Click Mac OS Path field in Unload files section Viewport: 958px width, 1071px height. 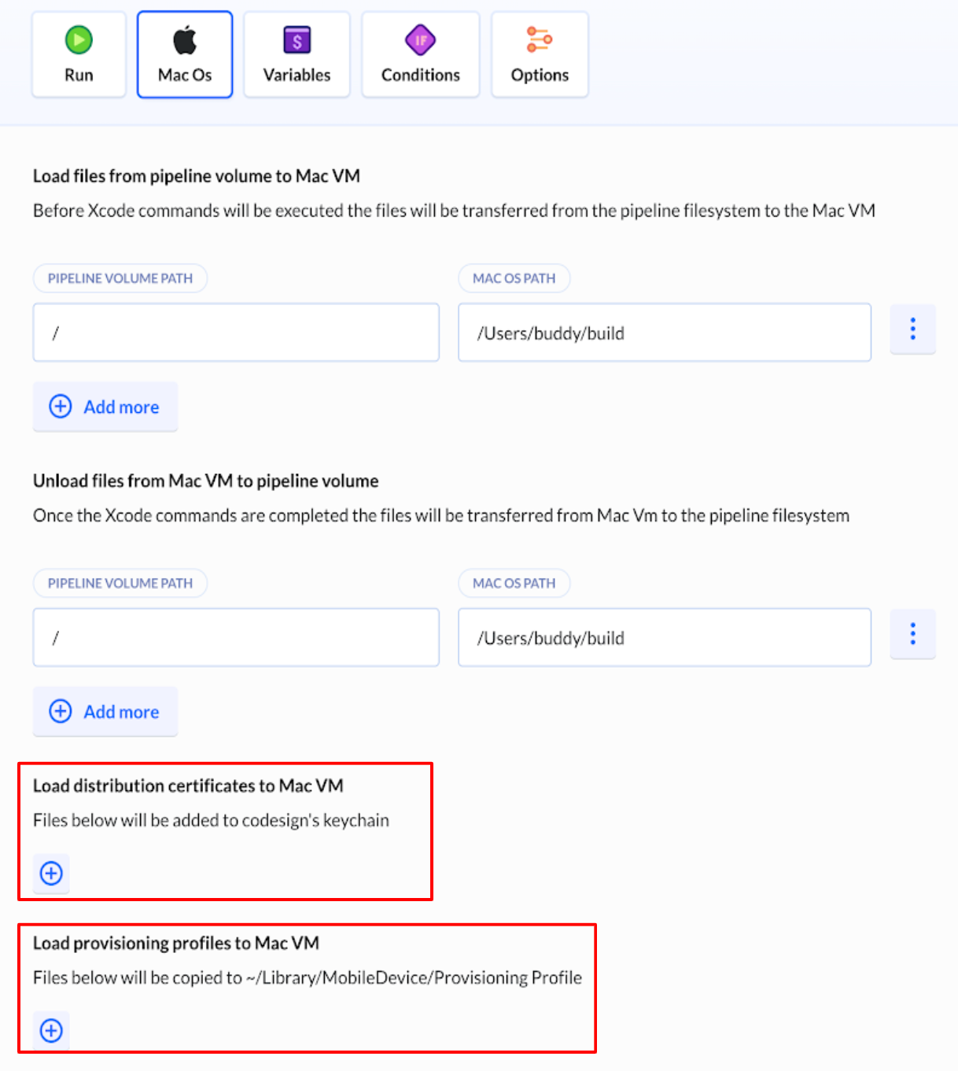tap(664, 638)
